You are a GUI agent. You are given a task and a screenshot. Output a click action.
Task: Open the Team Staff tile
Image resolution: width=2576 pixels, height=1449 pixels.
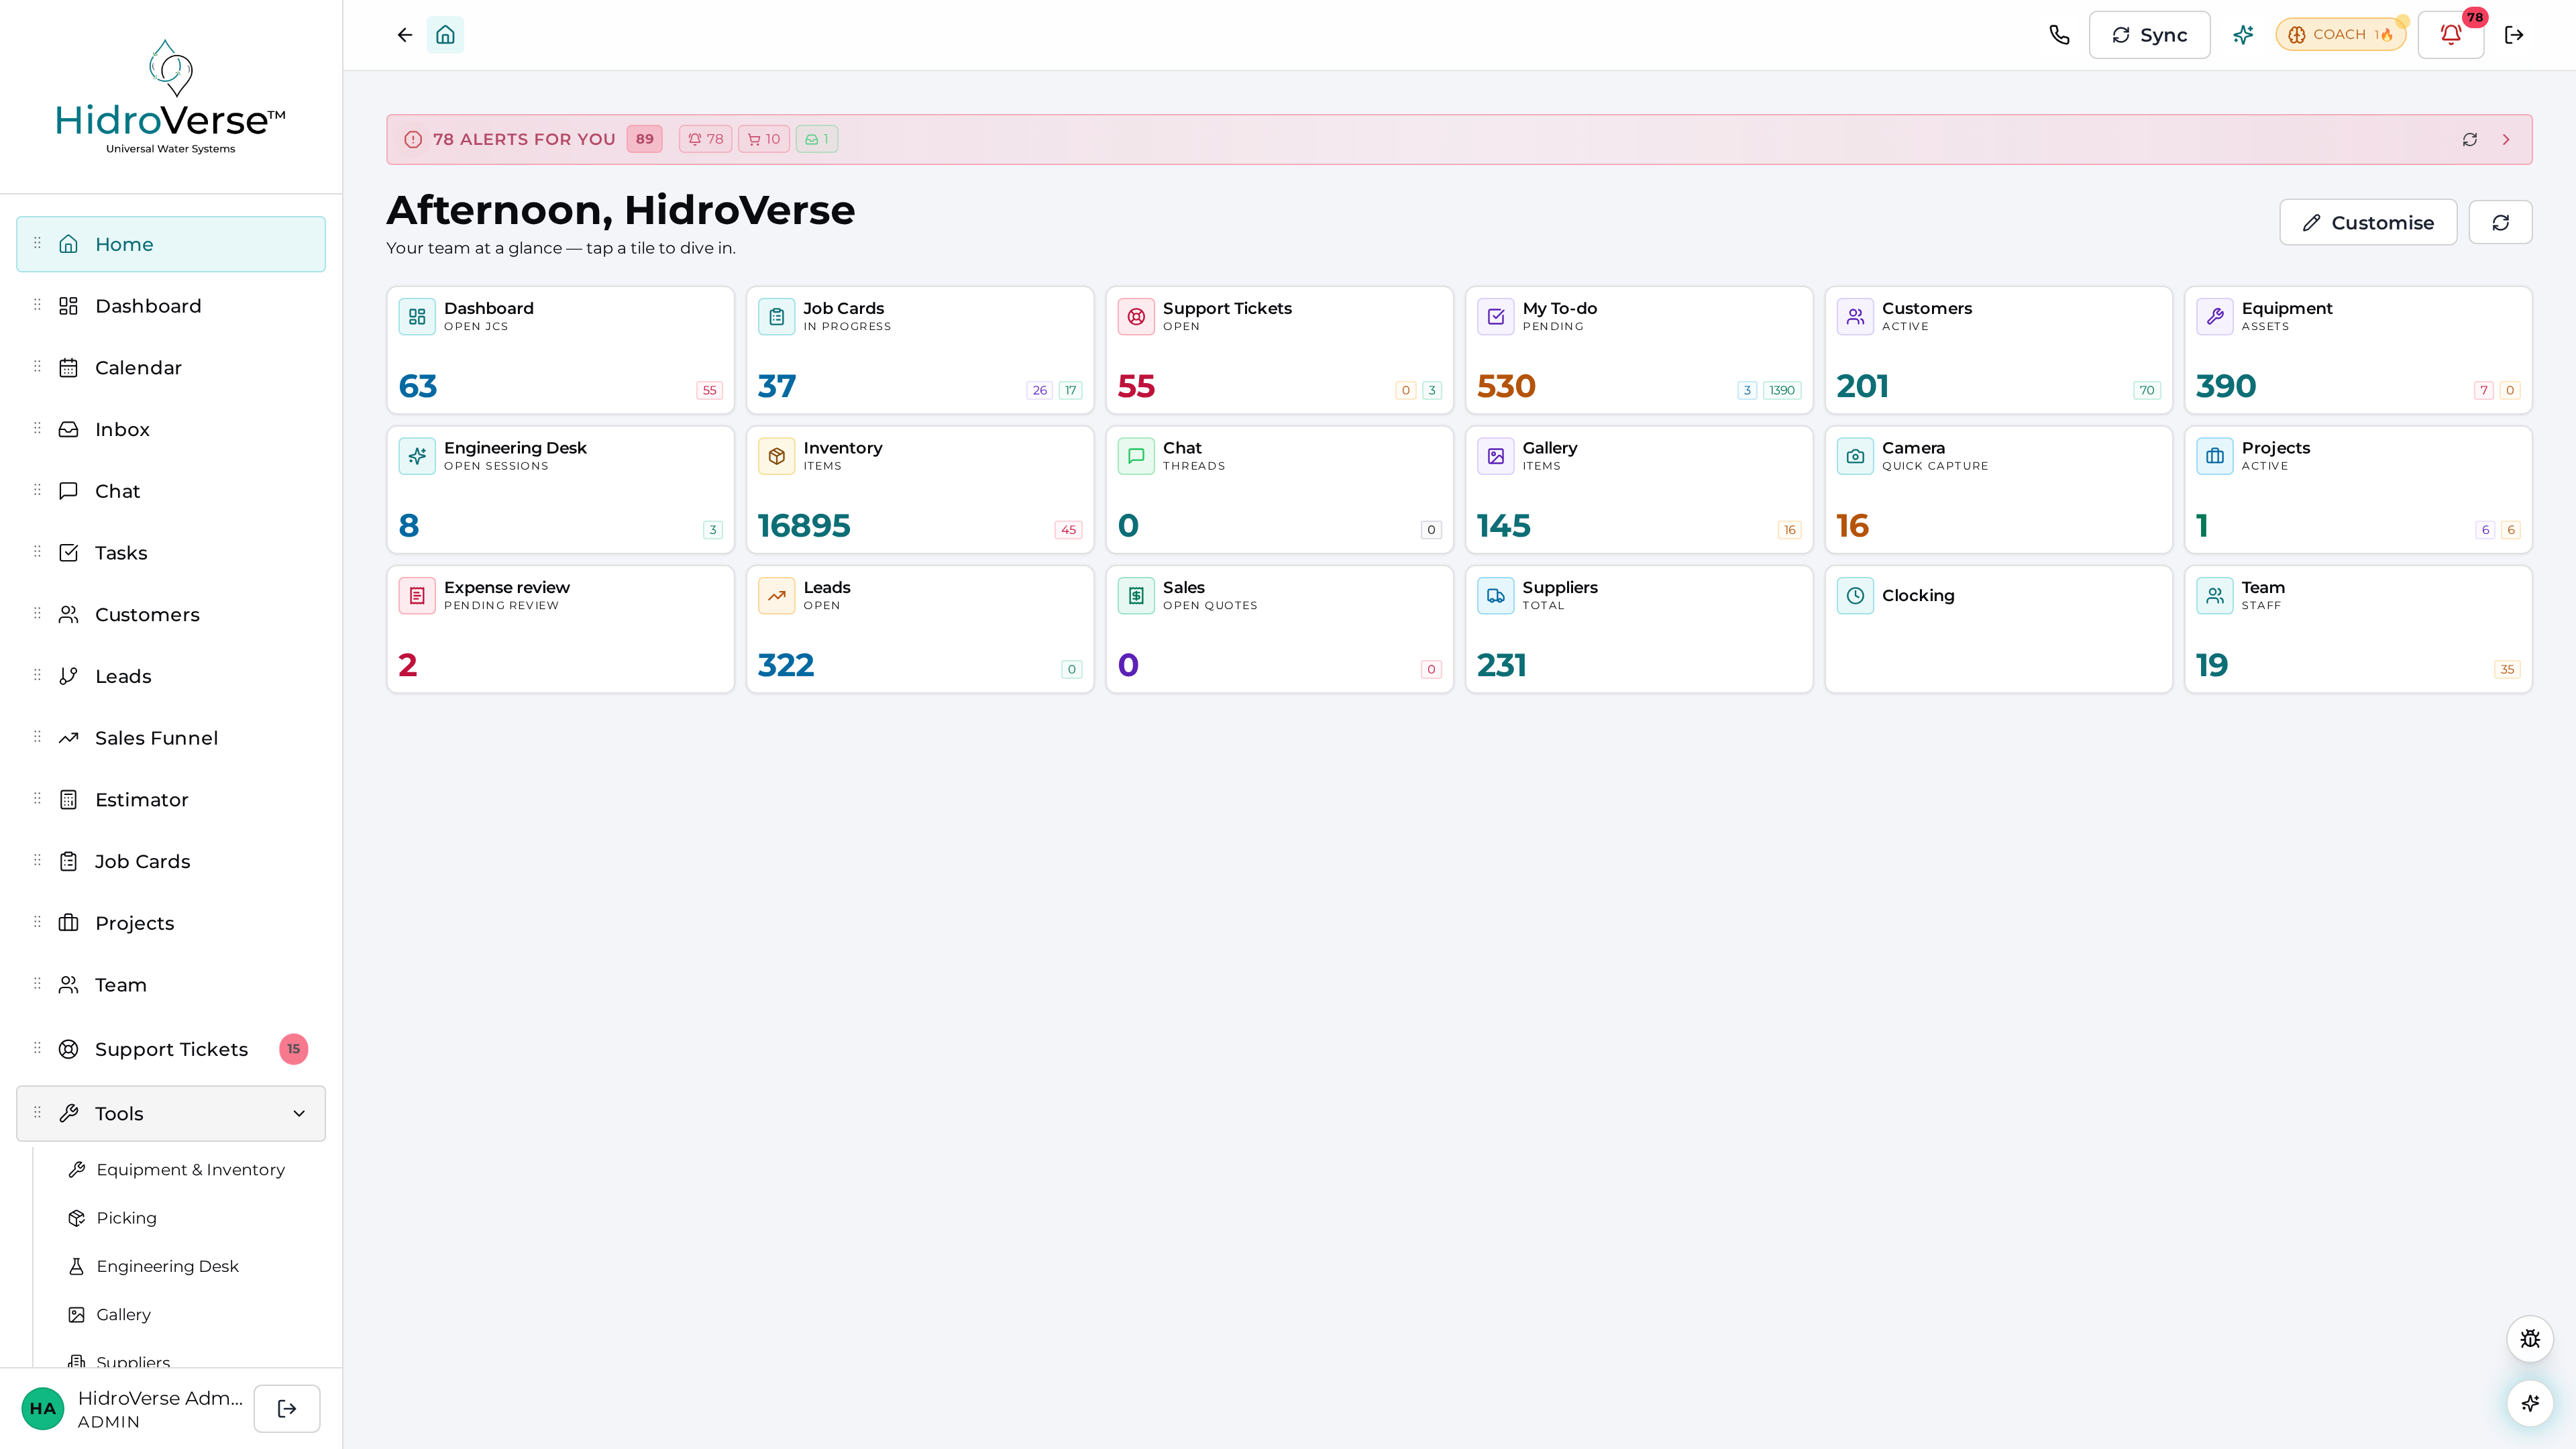(2358, 629)
